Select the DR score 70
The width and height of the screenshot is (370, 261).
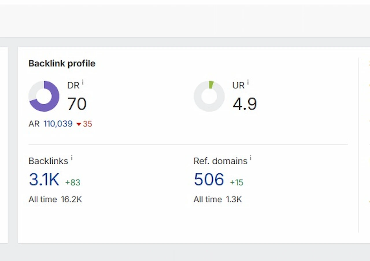(x=77, y=104)
